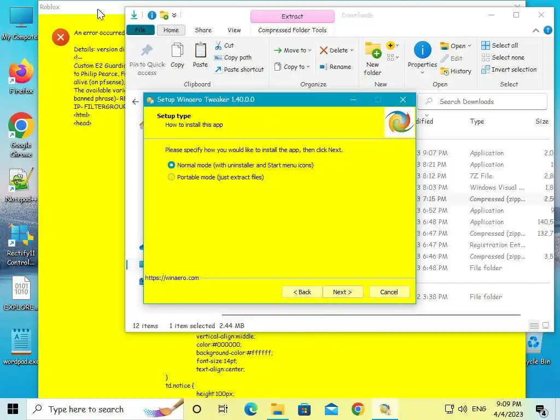Image resolution: width=560 pixels, height=420 pixels.
Task: Click the Rename ribbon button
Action: pyautogui.click(x=335, y=67)
